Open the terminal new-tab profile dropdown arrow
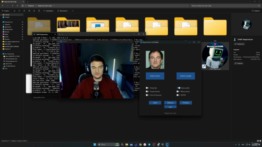The image size is (262, 147). (x=63, y=34)
